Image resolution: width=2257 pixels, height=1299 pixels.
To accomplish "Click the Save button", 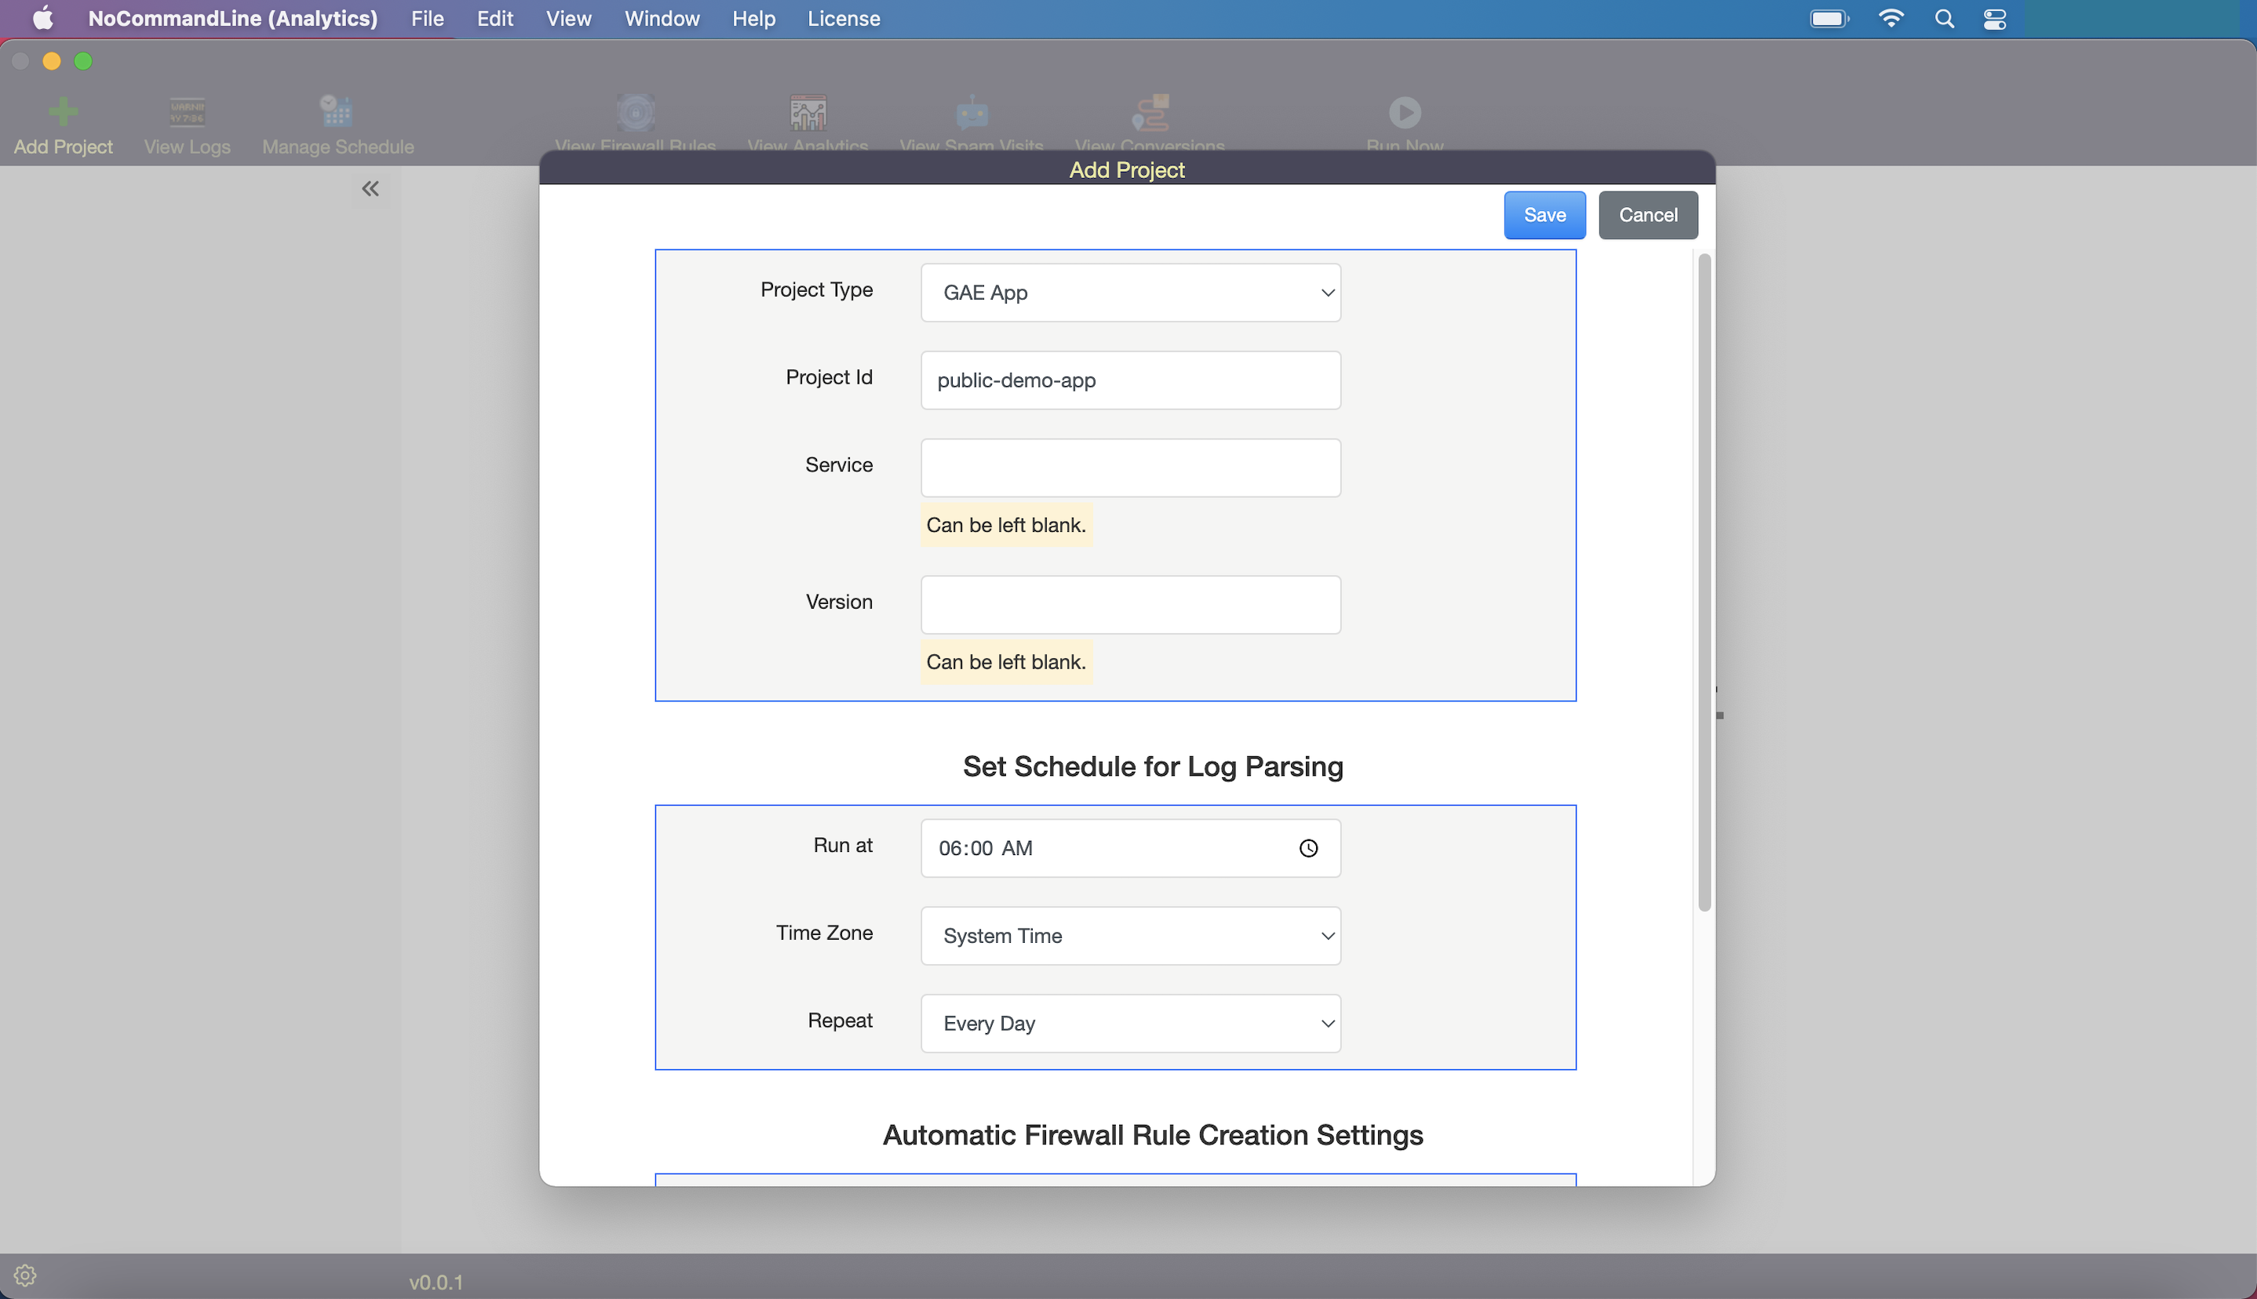I will [x=1545, y=215].
